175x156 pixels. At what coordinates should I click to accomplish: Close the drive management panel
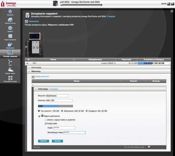point(172,11)
